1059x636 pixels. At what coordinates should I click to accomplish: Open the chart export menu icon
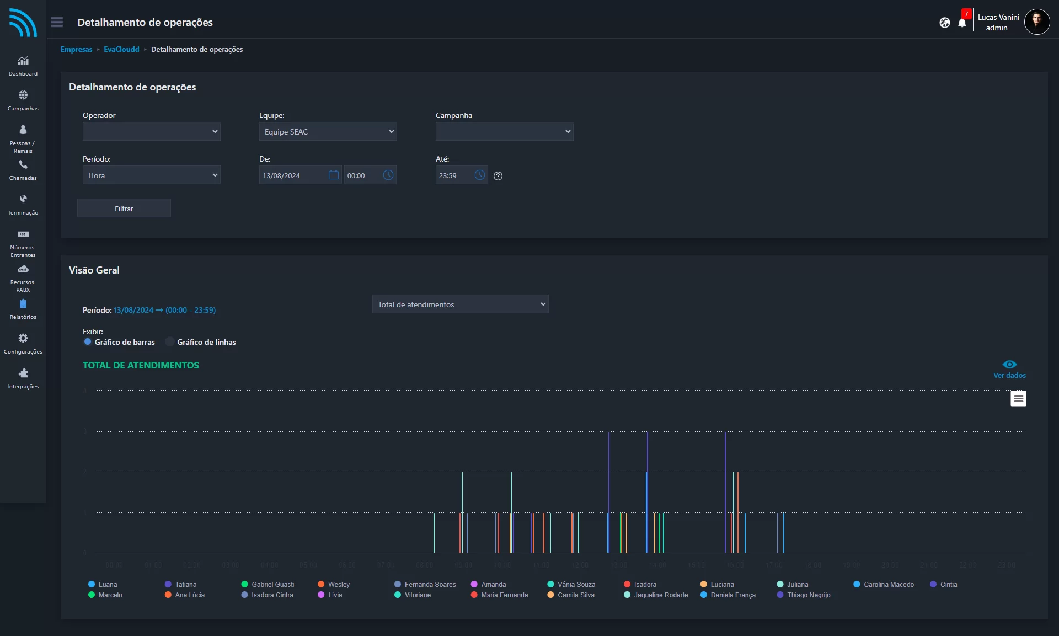click(x=1018, y=398)
